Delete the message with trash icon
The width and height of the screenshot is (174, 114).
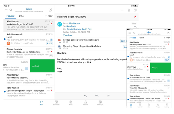tap(129, 10)
